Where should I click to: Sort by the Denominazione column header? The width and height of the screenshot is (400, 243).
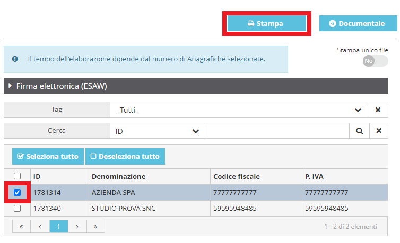pos(119,176)
